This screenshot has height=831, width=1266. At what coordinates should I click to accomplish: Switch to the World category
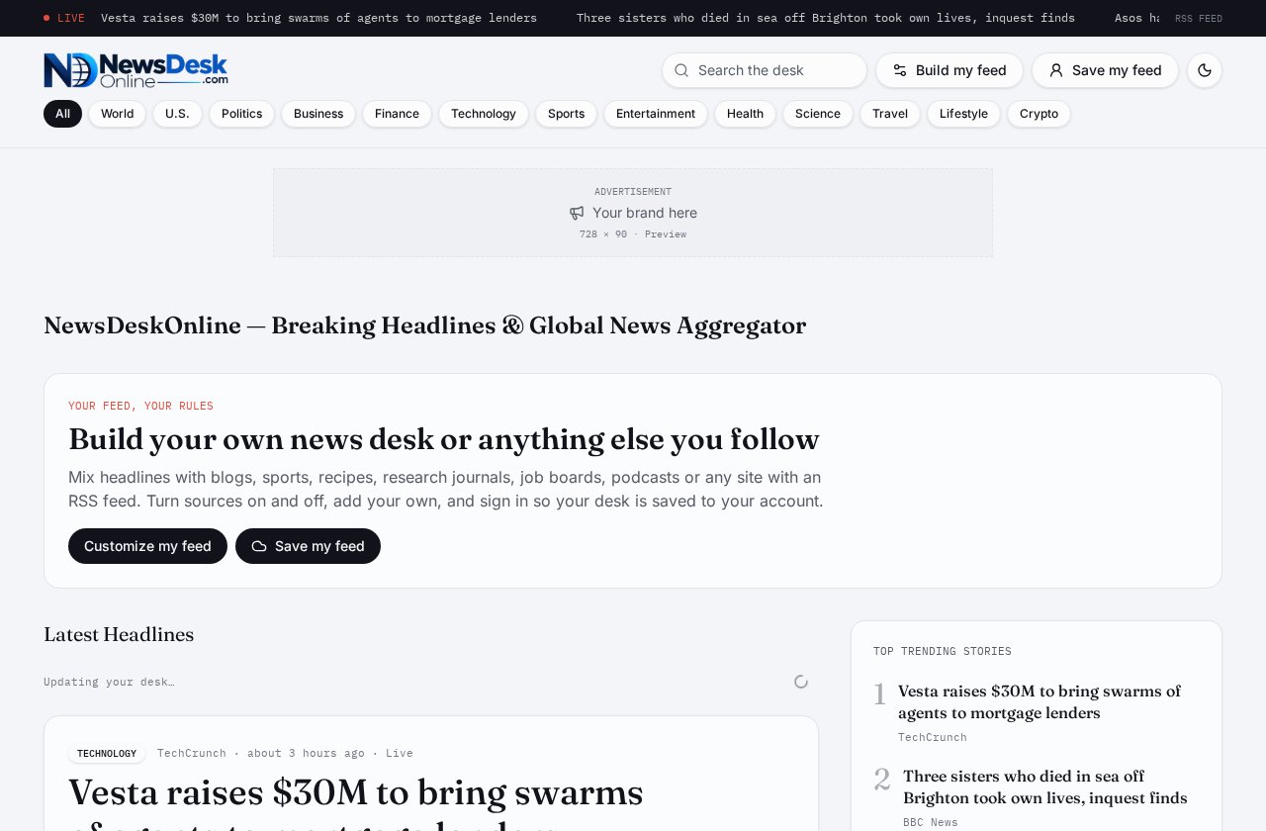point(117,114)
